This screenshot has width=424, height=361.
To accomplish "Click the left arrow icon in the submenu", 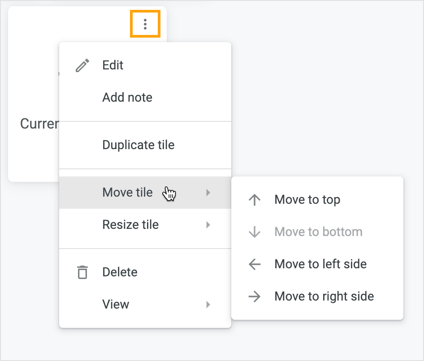I will pos(255,264).
